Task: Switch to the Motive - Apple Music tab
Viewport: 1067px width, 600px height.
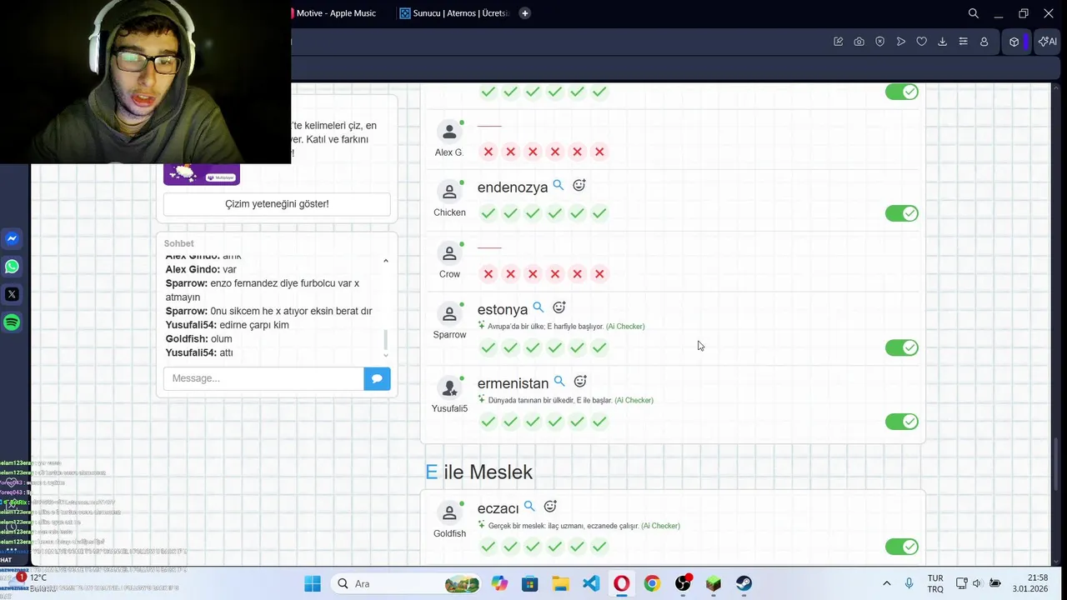Action: pyautogui.click(x=335, y=13)
